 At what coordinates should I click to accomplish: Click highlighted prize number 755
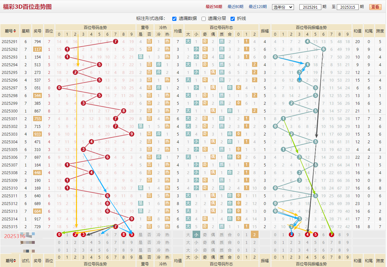[37, 119]
